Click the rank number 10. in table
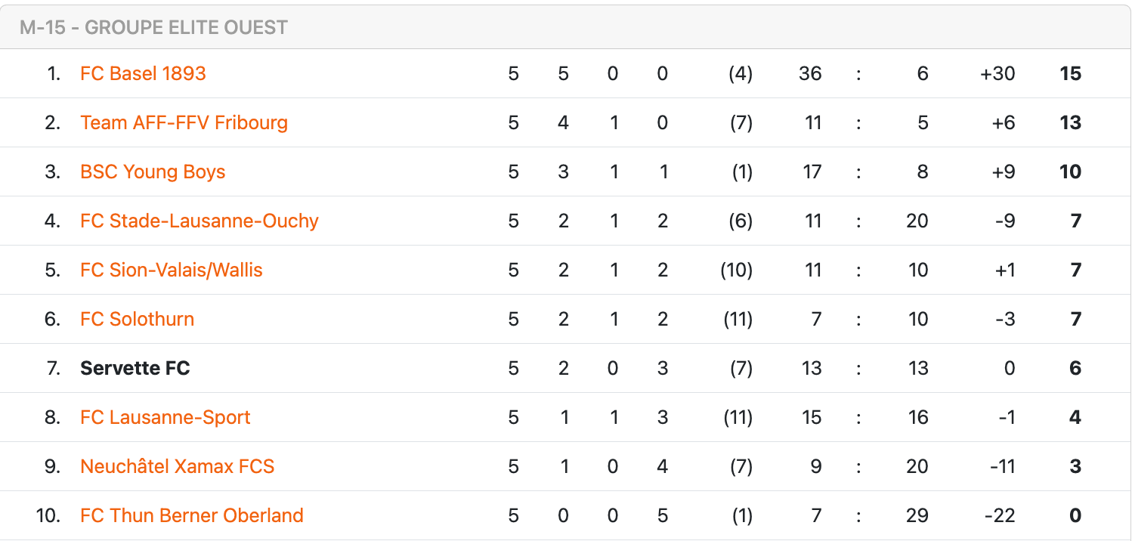1132x541 pixels. pyautogui.click(x=48, y=515)
